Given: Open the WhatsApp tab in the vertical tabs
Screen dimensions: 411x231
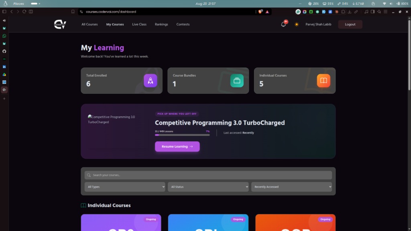Looking at the screenshot, I should coord(4,36).
